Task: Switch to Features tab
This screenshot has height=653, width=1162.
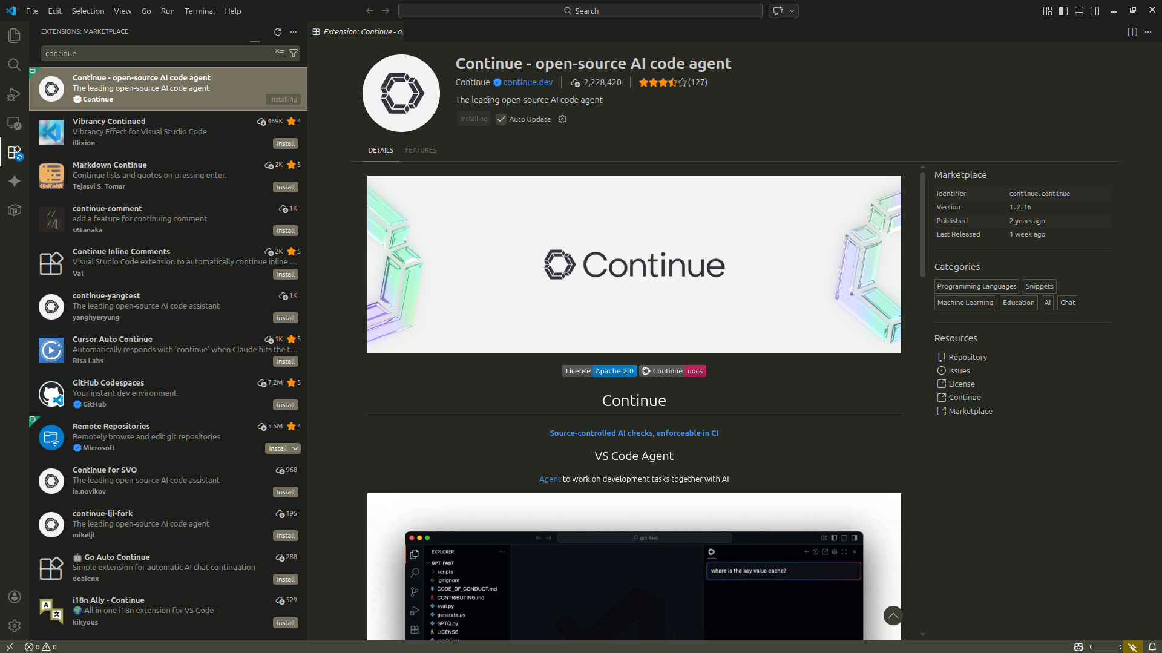Action: click(x=421, y=150)
